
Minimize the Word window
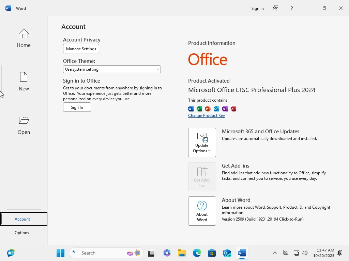[x=308, y=8]
